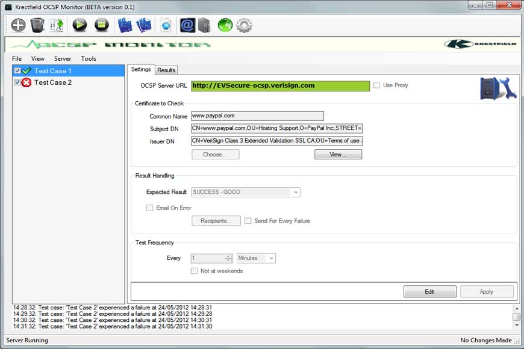Click the Krestfield logo in the banner
The height and width of the screenshot is (349, 524).
point(480,44)
